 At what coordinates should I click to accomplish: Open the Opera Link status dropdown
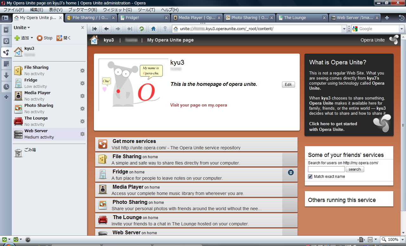pyautogui.click(x=9, y=240)
